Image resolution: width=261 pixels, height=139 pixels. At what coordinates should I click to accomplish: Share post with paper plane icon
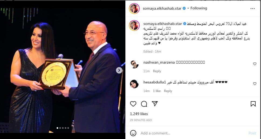tap(155, 104)
